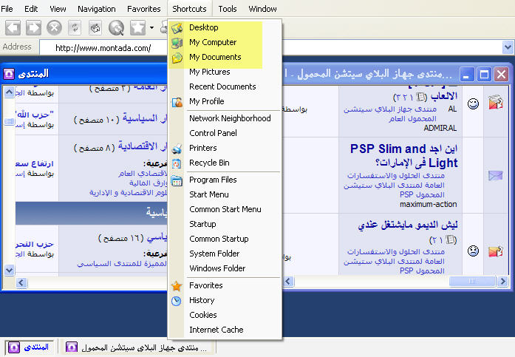
Task: Click folder icon in the الالعاب row
Action: [x=496, y=102]
